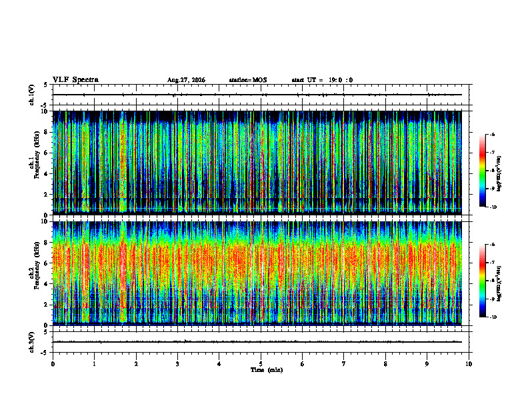Click the 4 kHz tick on ch.2 axis

click(x=47, y=284)
